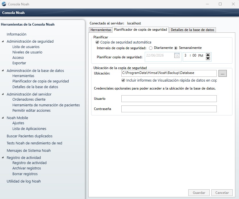Collapse the Noah Mobile section
Viewport: 239px width, 199px height.
(x=3, y=118)
